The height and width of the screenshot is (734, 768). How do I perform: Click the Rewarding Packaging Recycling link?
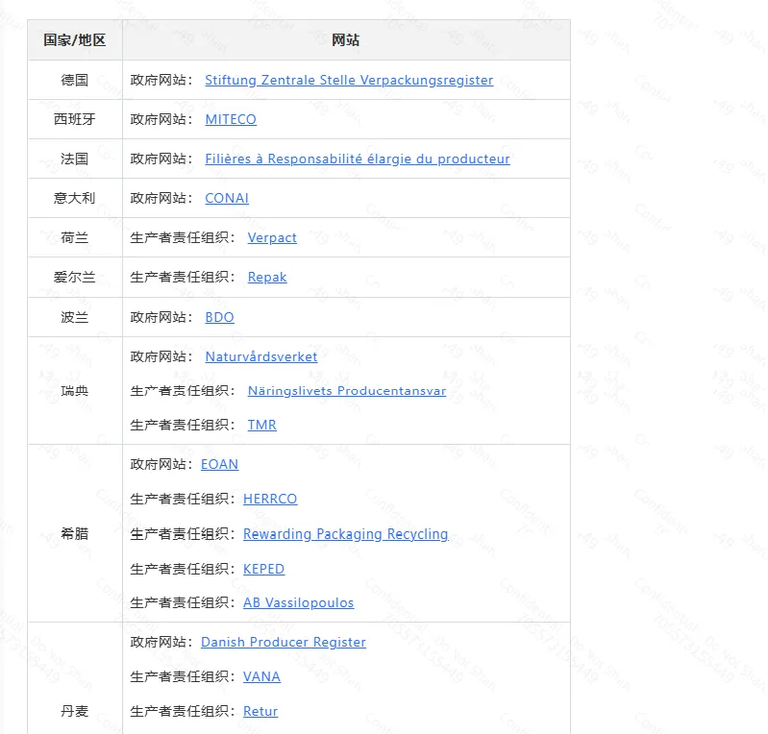pos(345,534)
